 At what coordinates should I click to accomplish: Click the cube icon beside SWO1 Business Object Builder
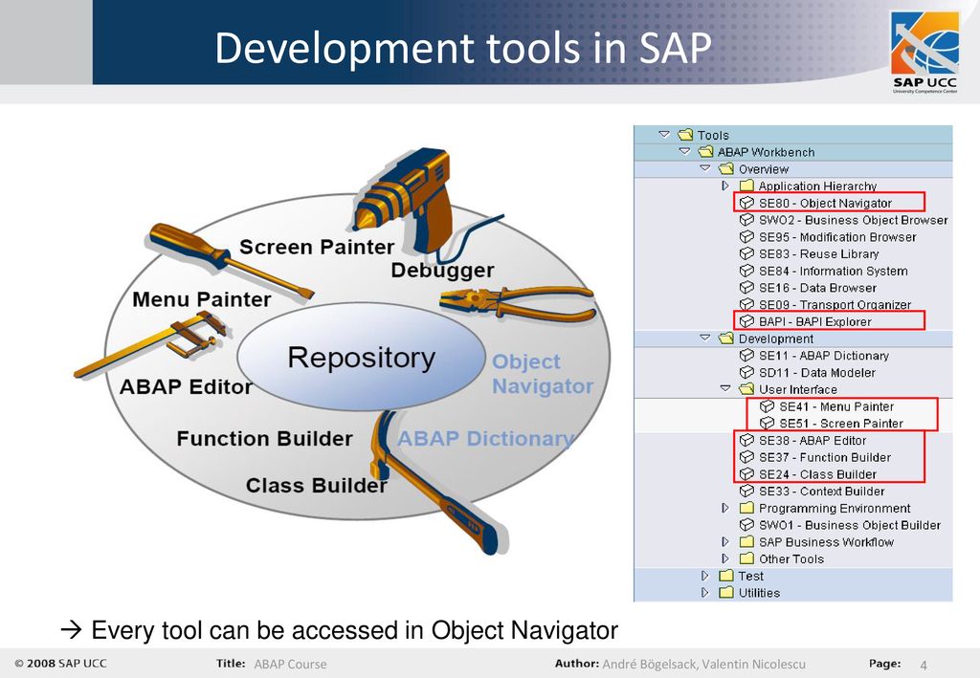(x=746, y=524)
